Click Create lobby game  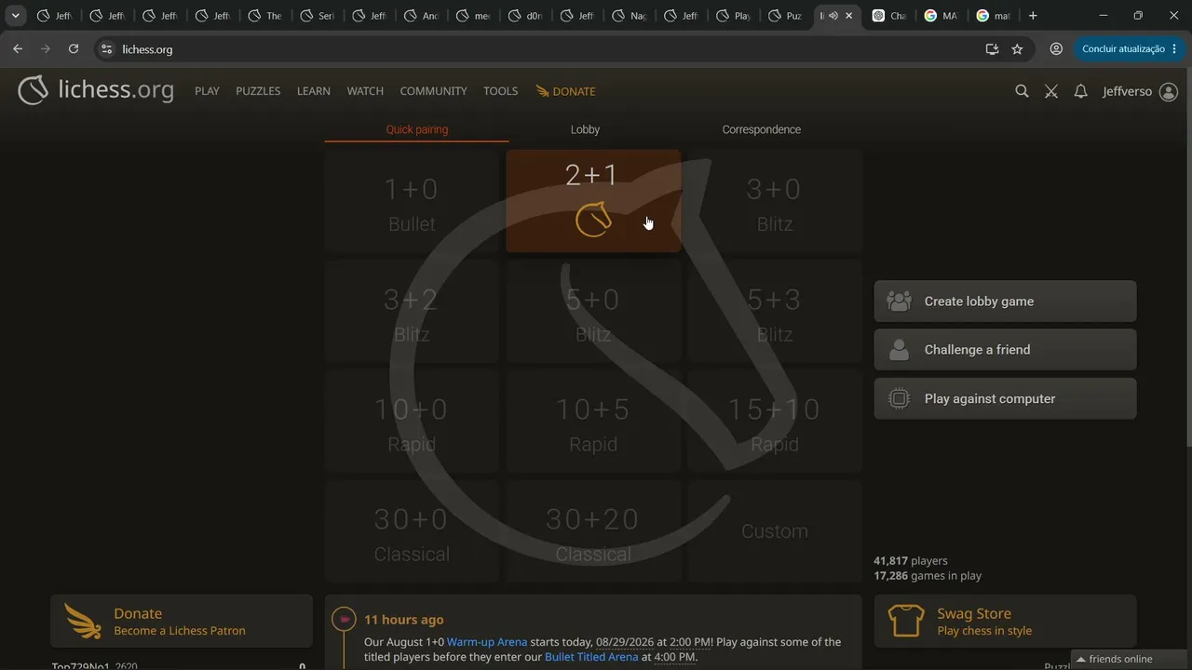point(1005,301)
